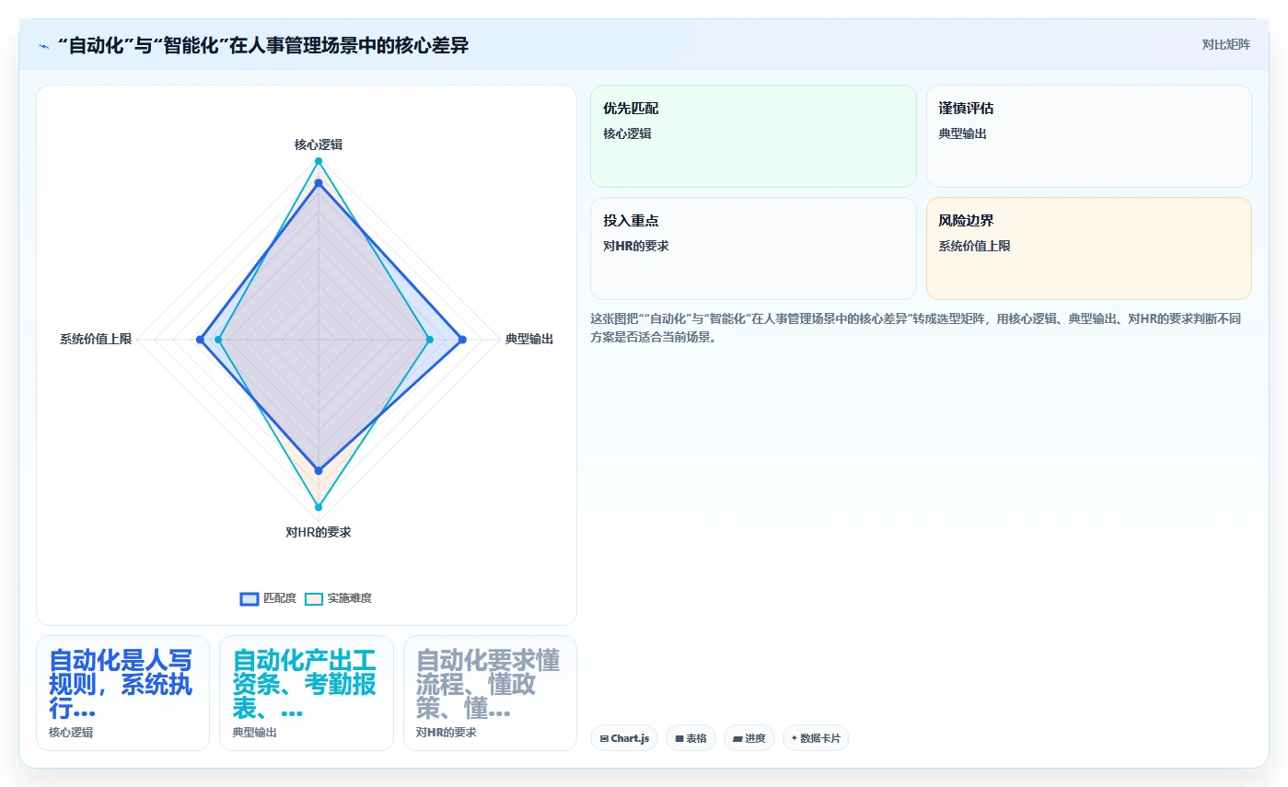Click the 匹配度 legend label
The height and width of the screenshot is (787, 1288).
(x=280, y=598)
